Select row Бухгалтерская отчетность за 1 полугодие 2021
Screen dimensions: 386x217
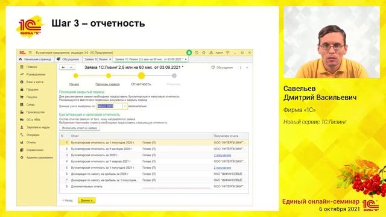(x=154, y=168)
